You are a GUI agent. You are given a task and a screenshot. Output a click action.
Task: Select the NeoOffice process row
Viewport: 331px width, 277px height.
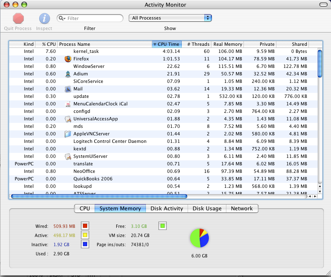point(163,171)
